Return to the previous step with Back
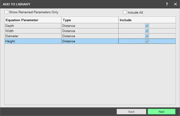 (x=131, y=112)
